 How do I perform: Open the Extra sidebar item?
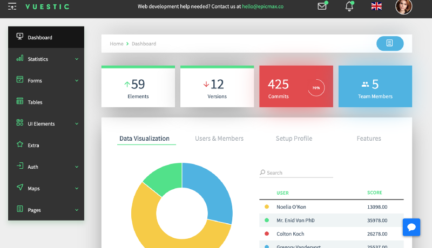click(46, 145)
